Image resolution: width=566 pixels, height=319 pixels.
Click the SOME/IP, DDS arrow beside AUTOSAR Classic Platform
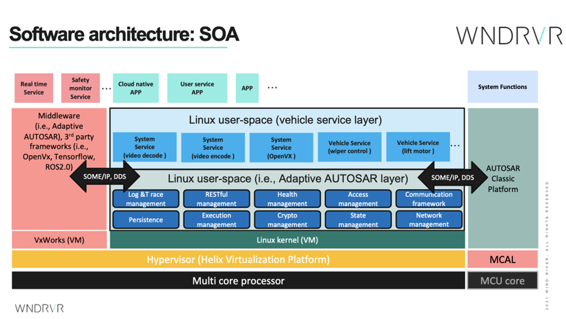click(453, 177)
